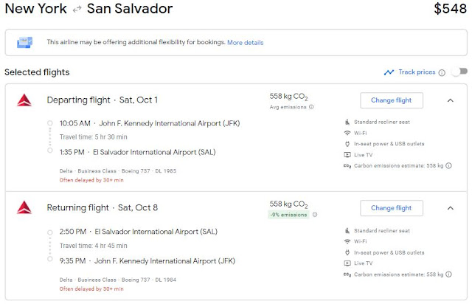Screen dimensions: 472x304
Task: Click the Track prices trend icon
Action: pyautogui.click(x=389, y=72)
